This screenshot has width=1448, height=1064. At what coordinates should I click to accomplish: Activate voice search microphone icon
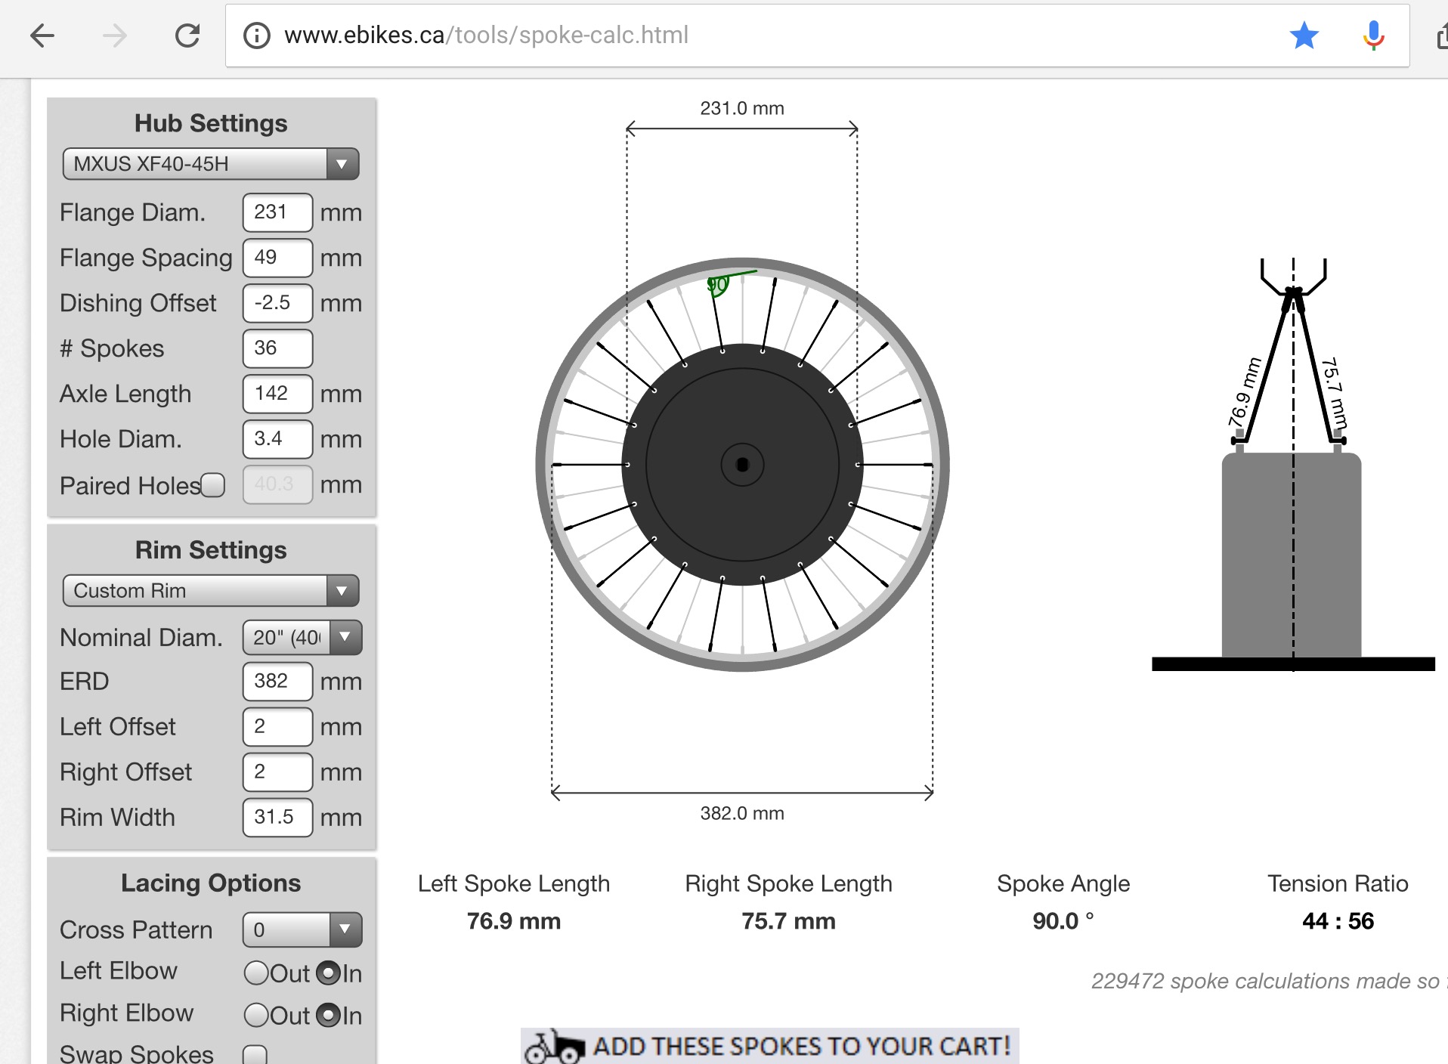tap(1373, 36)
